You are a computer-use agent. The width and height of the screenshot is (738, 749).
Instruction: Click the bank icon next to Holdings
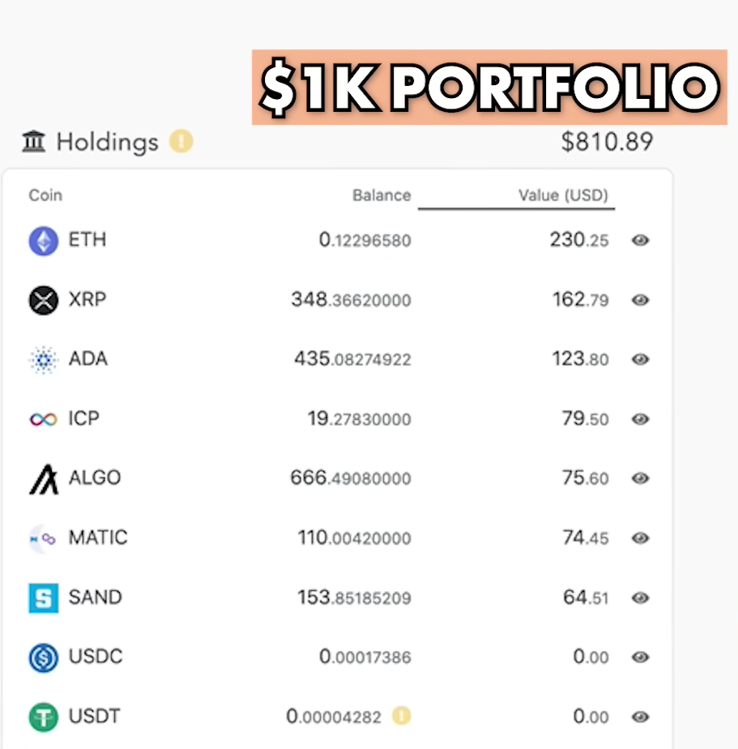(33, 141)
